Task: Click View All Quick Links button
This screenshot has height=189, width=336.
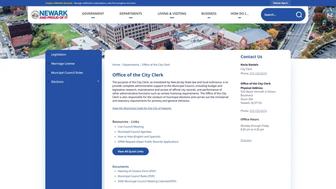Action: [x=130, y=151]
